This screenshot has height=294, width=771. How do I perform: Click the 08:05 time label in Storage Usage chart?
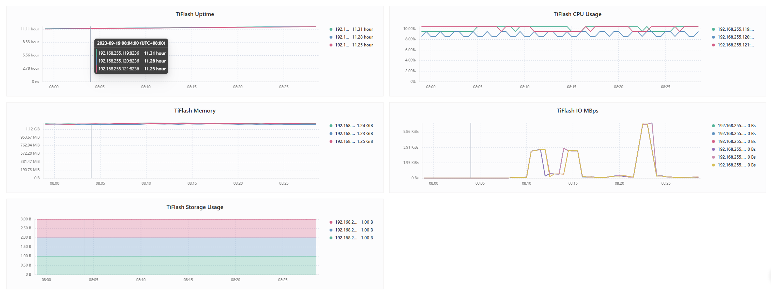pyautogui.click(x=94, y=280)
